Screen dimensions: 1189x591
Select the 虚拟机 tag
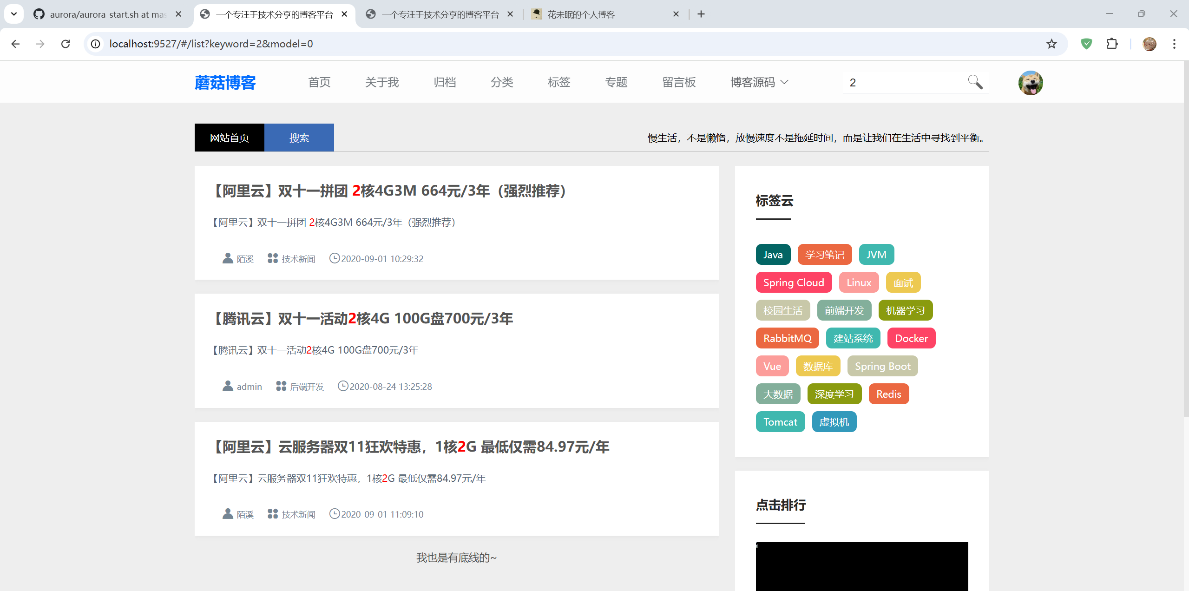click(834, 421)
